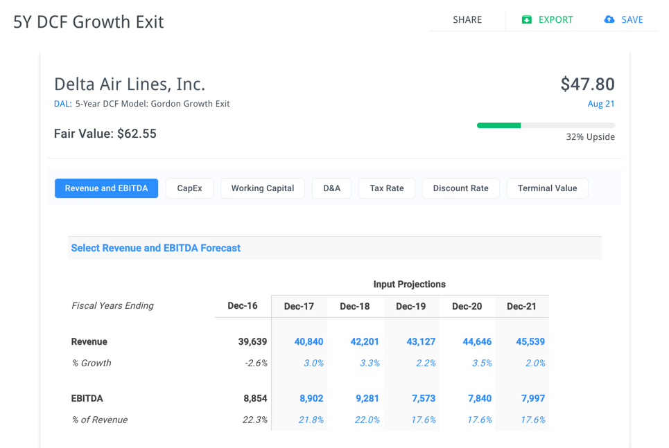
Task: Edit Dec-19 EBITDA value 7,573
Action: coord(424,399)
